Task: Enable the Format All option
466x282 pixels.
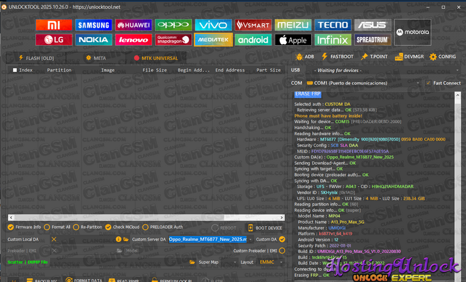Action: click(x=47, y=227)
